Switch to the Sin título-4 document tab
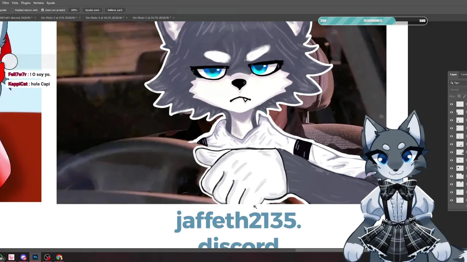 click(x=104, y=17)
